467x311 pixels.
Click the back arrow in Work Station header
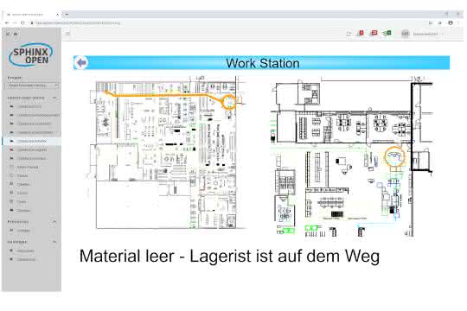81,63
